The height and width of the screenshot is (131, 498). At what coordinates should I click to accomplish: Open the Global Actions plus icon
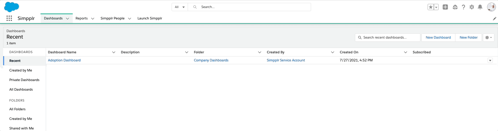[x=445, y=7]
